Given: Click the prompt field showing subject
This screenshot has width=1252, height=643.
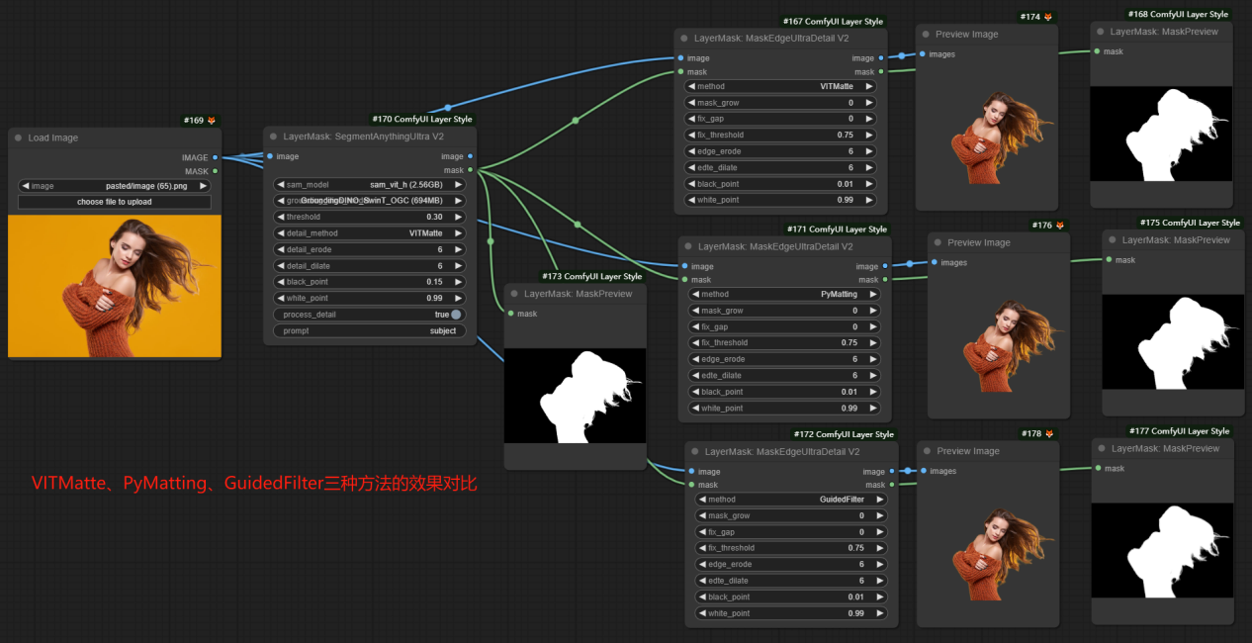Looking at the screenshot, I should pyautogui.click(x=369, y=330).
